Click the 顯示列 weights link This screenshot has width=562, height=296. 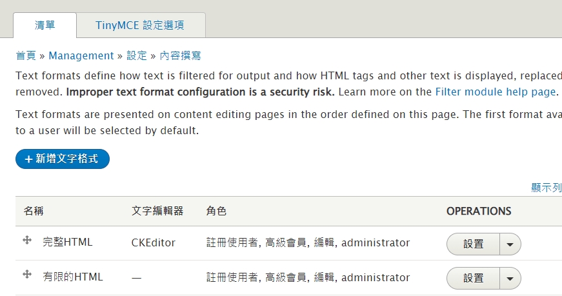(x=546, y=188)
